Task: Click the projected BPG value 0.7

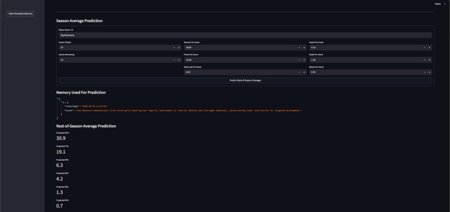Action: pyautogui.click(x=59, y=206)
